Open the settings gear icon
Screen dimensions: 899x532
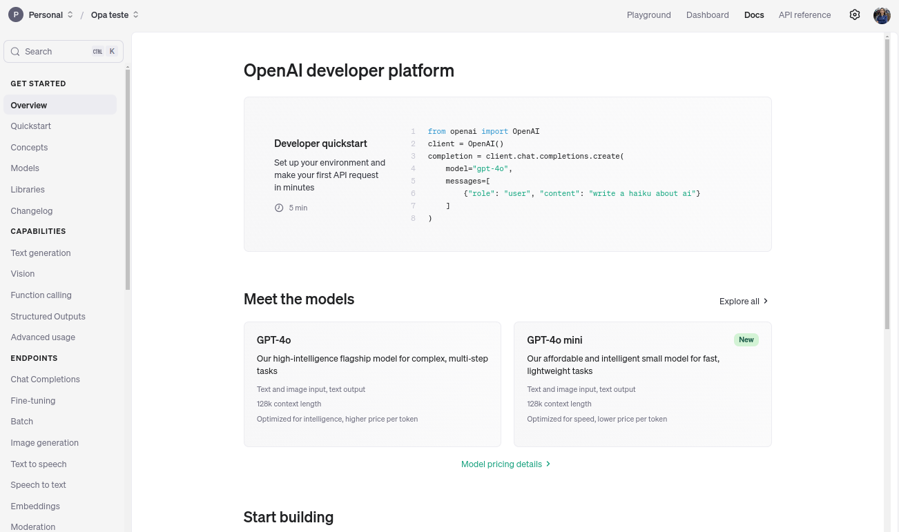[855, 14]
